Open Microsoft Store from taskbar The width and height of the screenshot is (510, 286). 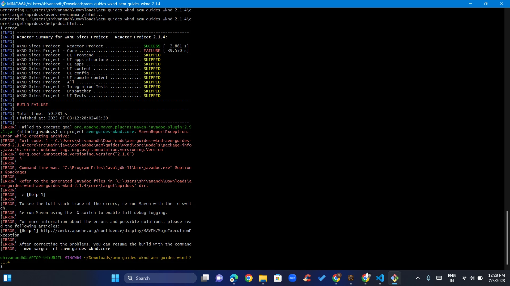pyautogui.click(x=278, y=278)
